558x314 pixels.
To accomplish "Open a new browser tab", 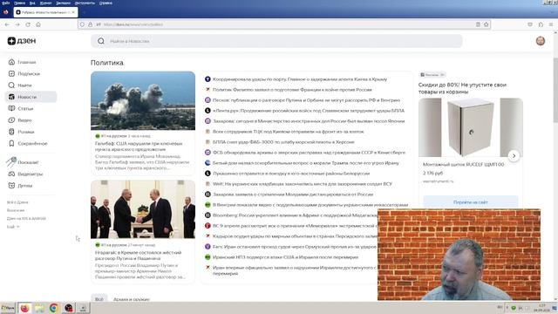I will point(84,12).
